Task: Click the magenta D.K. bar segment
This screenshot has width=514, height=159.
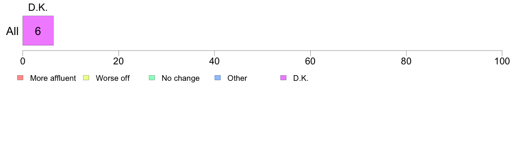Action: (x=38, y=31)
